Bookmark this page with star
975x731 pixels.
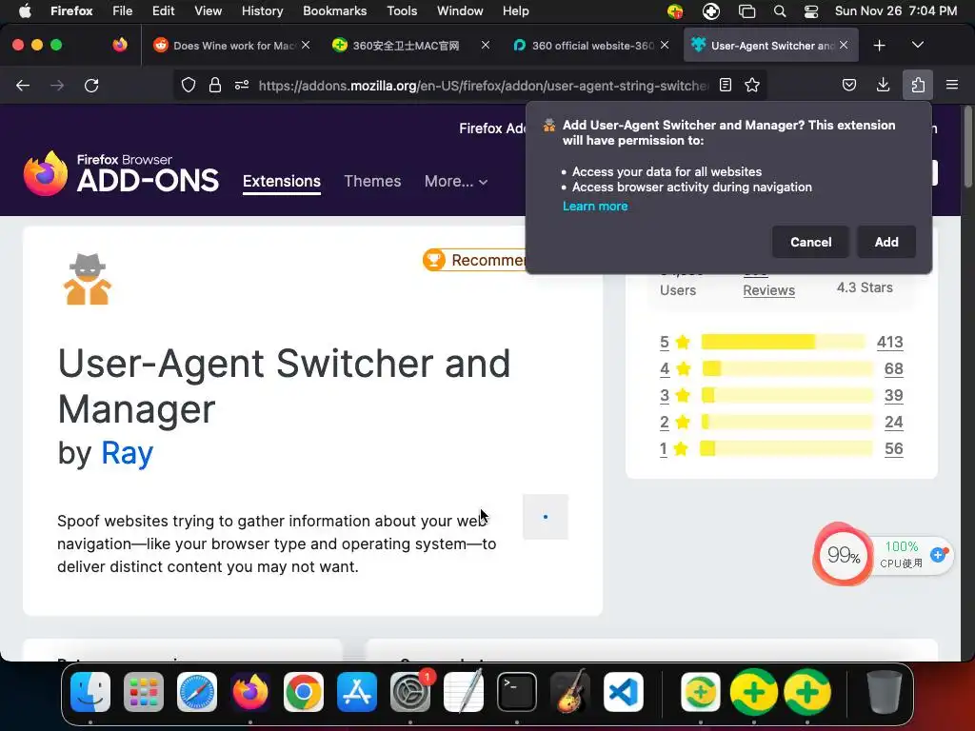(752, 85)
